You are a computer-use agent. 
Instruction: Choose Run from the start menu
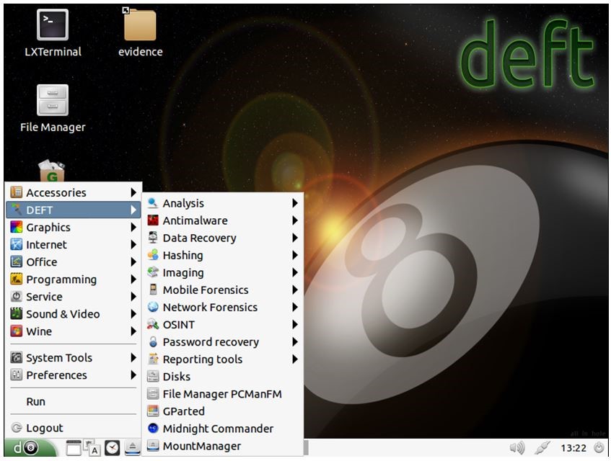click(x=74, y=401)
